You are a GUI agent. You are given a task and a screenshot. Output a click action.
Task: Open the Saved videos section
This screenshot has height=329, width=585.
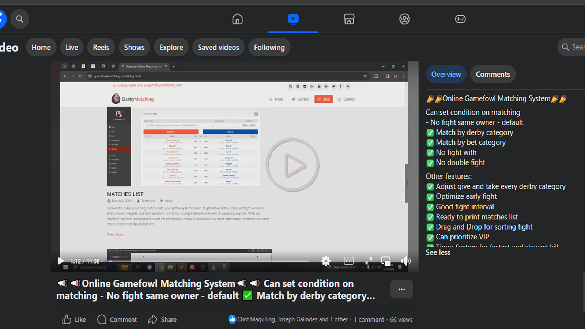pos(218,48)
